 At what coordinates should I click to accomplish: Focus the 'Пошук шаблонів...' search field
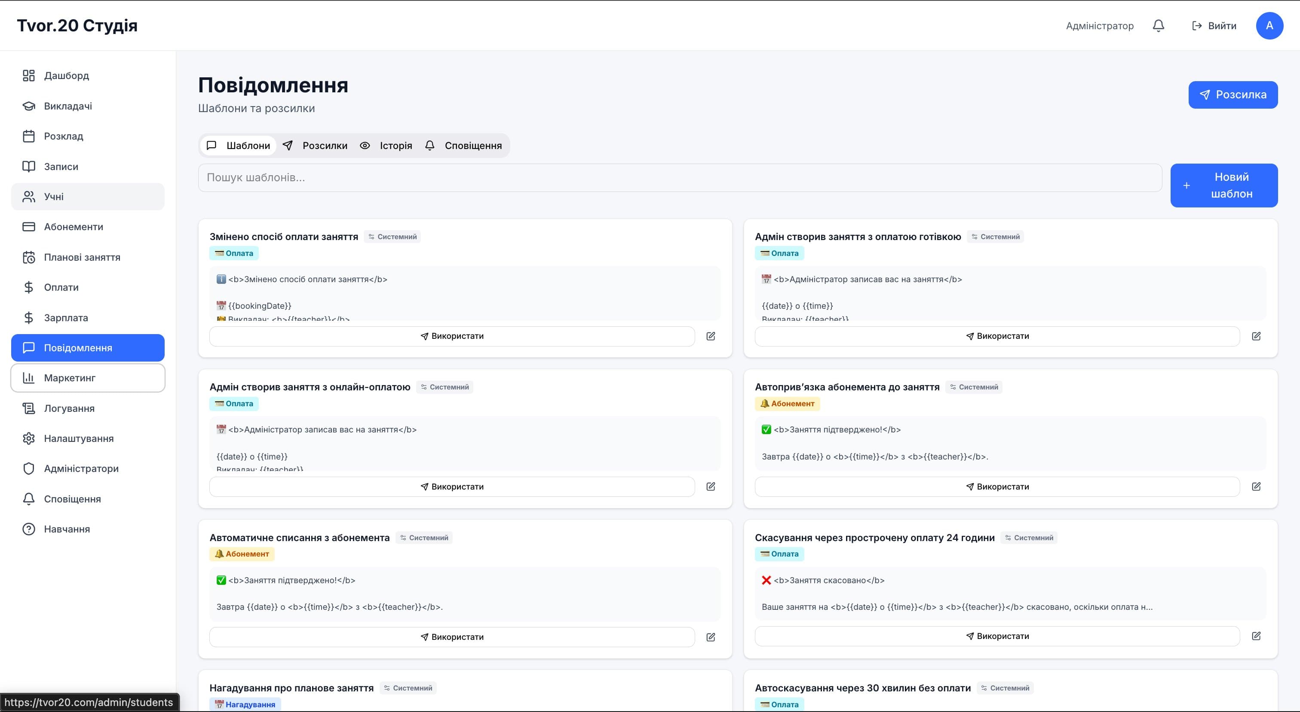pyautogui.click(x=680, y=177)
